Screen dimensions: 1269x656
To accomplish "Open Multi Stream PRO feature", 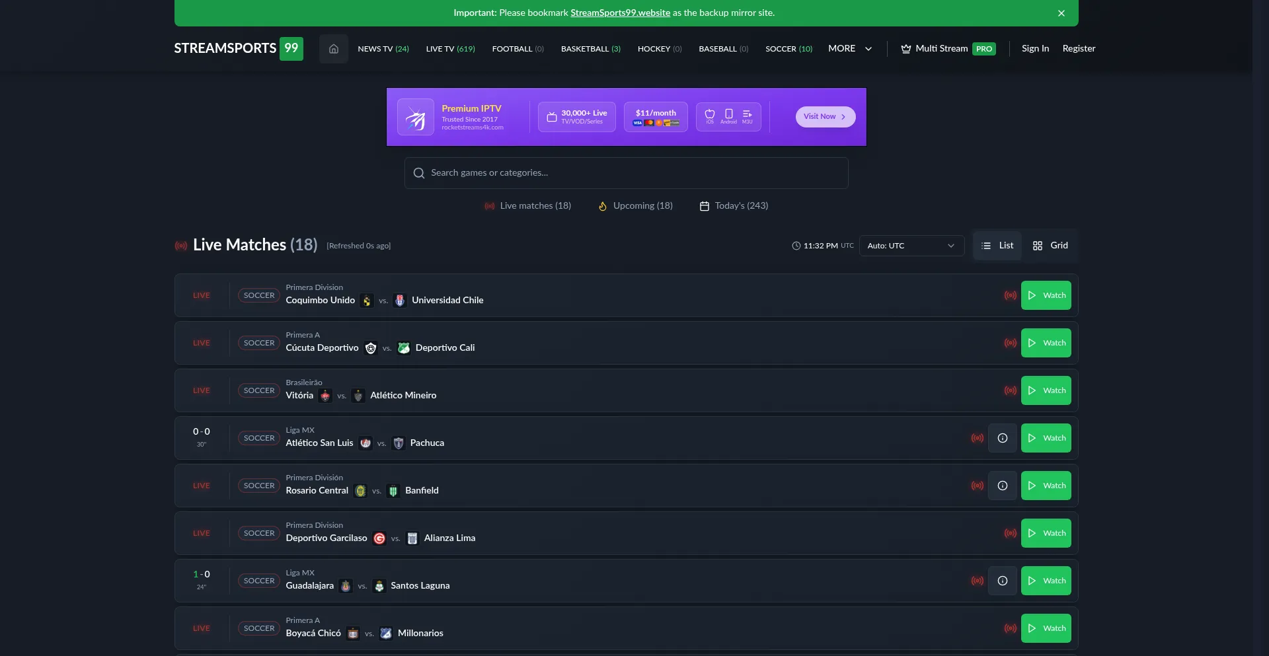I will pos(948,49).
